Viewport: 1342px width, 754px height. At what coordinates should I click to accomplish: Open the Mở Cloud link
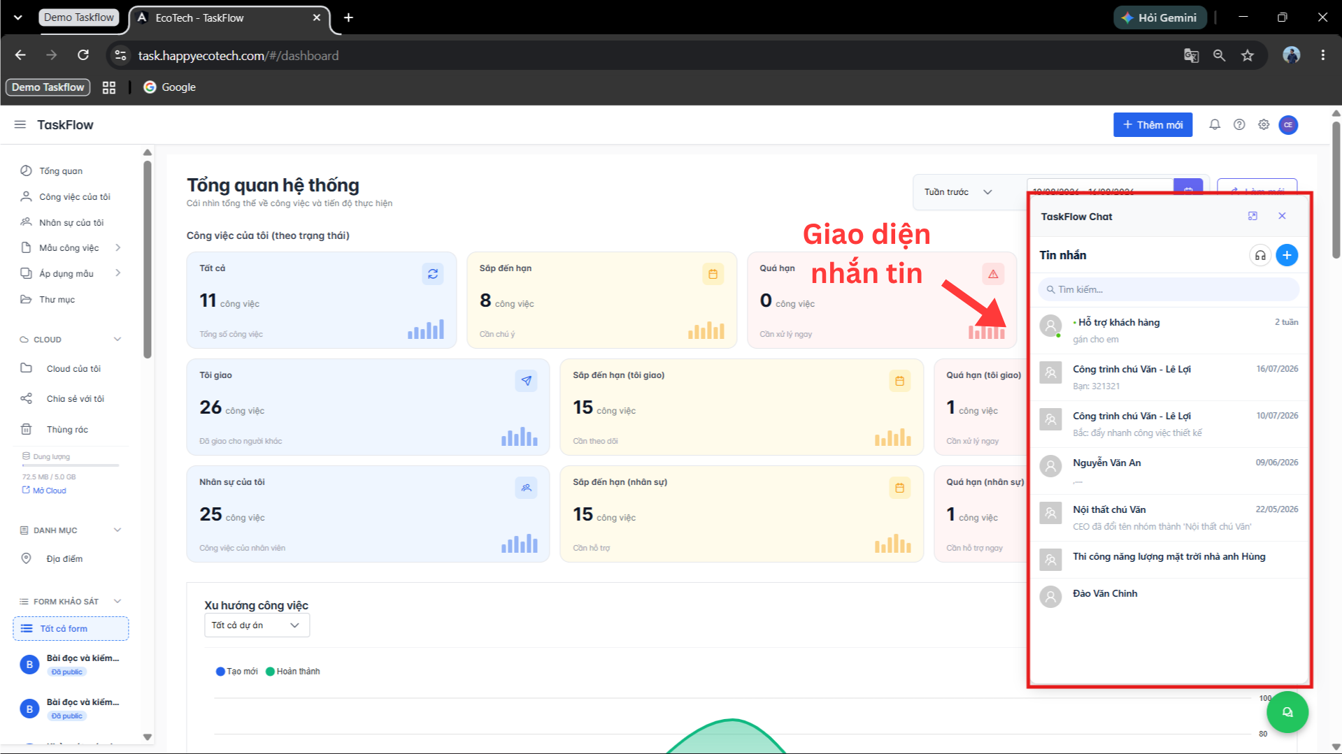pyautogui.click(x=44, y=491)
